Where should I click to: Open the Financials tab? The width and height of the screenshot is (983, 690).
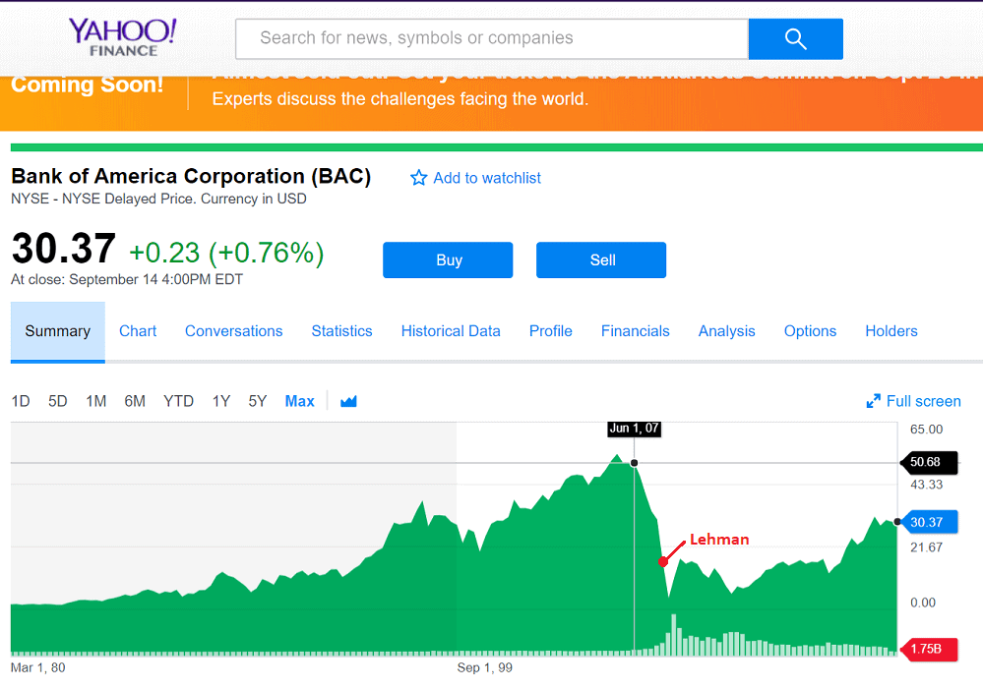tap(635, 331)
